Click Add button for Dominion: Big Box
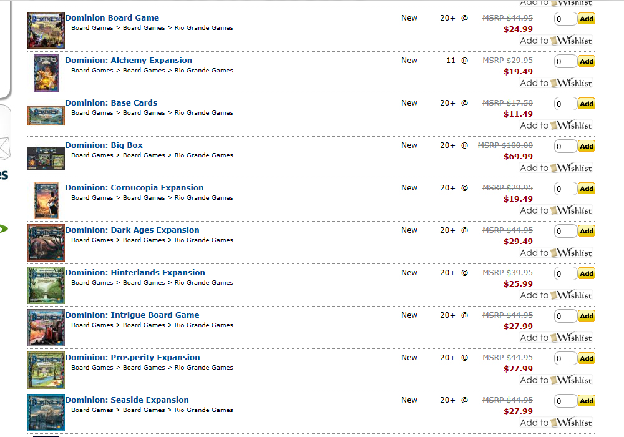The image size is (624, 437). pos(587,146)
